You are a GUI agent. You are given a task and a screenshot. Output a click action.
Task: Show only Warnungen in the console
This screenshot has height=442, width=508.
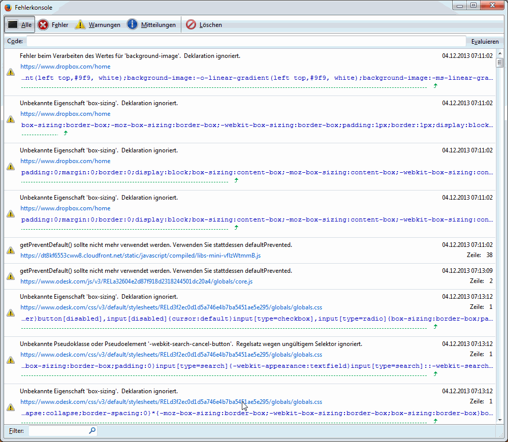pyautogui.click(x=98, y=24)
